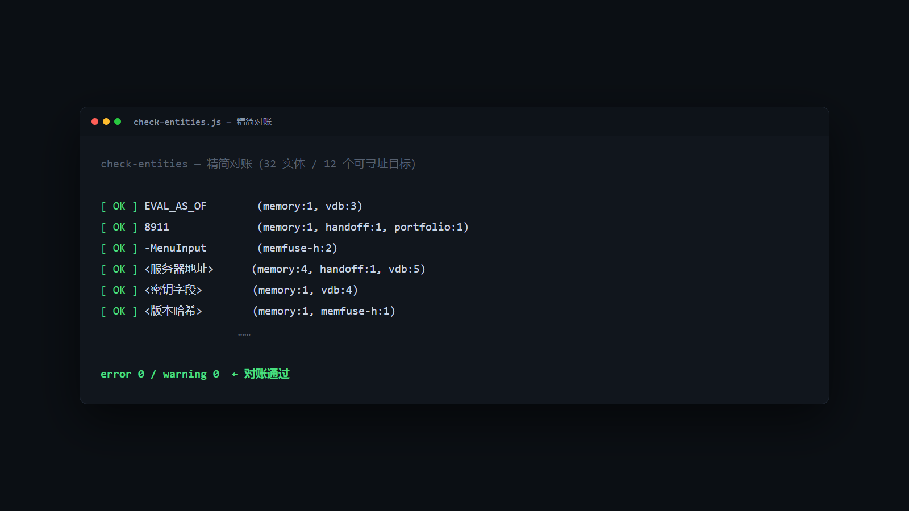Click counts containing 'vdb:5'
This screenshot has height=511, width=909.
pyautogui.click(x=339, y=269)
